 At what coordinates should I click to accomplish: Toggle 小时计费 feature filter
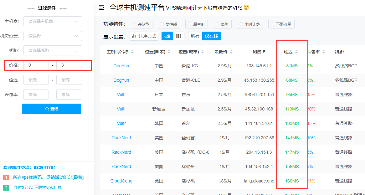pyautogui.click(x=250, y=24)
